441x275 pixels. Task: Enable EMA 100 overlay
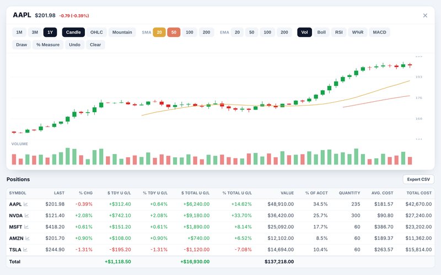pos(267,32)
